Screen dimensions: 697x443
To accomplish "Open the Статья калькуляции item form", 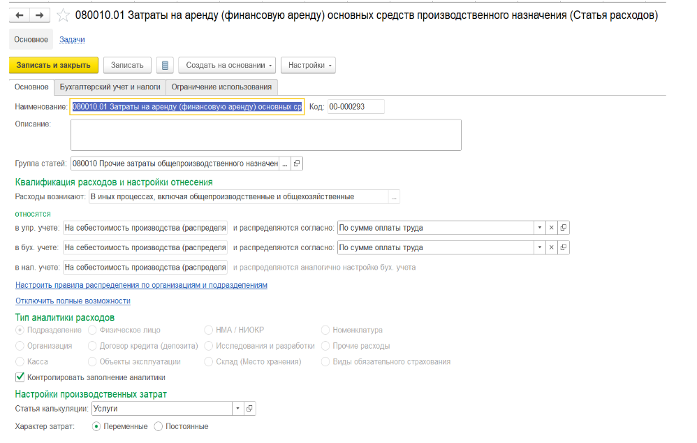I will pyautogui.click(x=250, y=409).
